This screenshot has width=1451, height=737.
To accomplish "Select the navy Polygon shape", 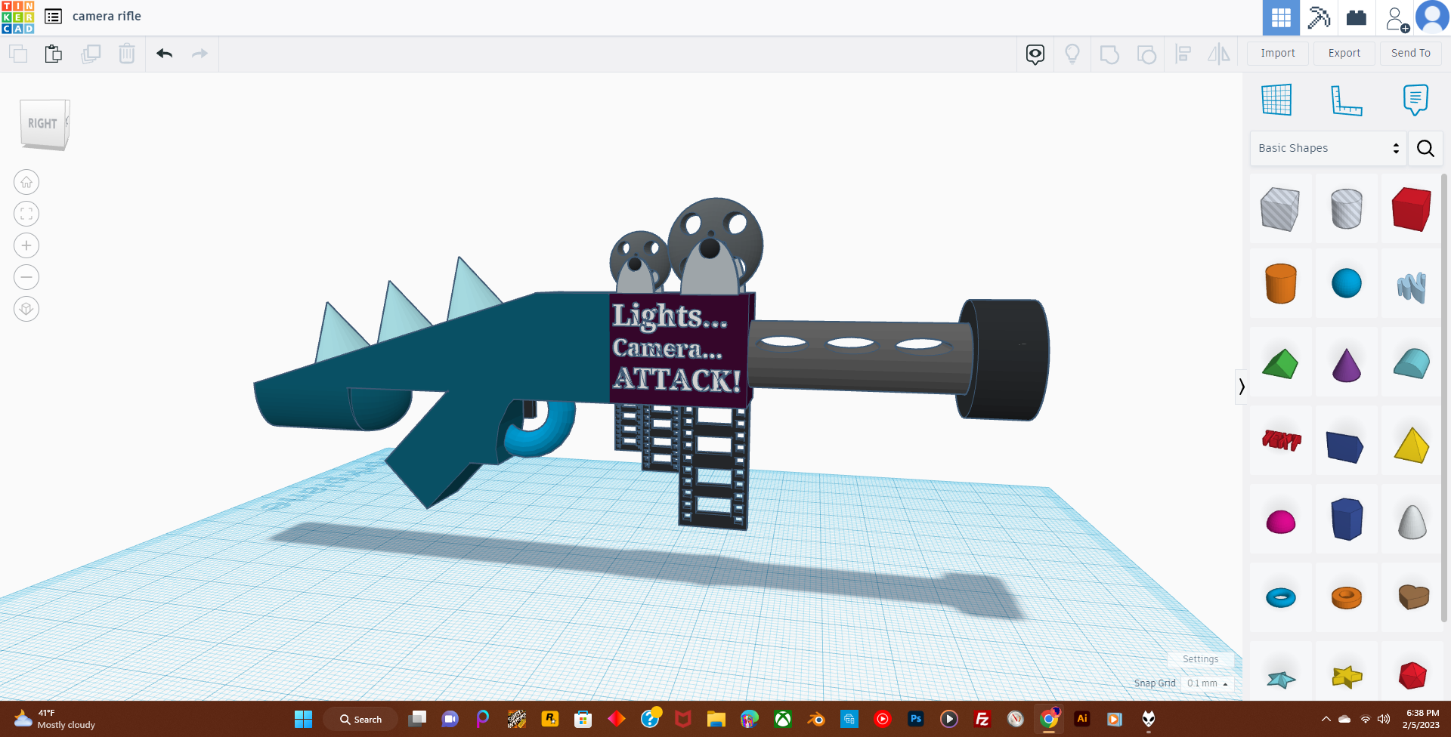I will [1346, 520].
